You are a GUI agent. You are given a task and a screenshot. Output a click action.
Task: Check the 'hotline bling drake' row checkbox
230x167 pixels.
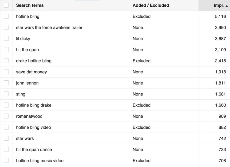[6, 105]
